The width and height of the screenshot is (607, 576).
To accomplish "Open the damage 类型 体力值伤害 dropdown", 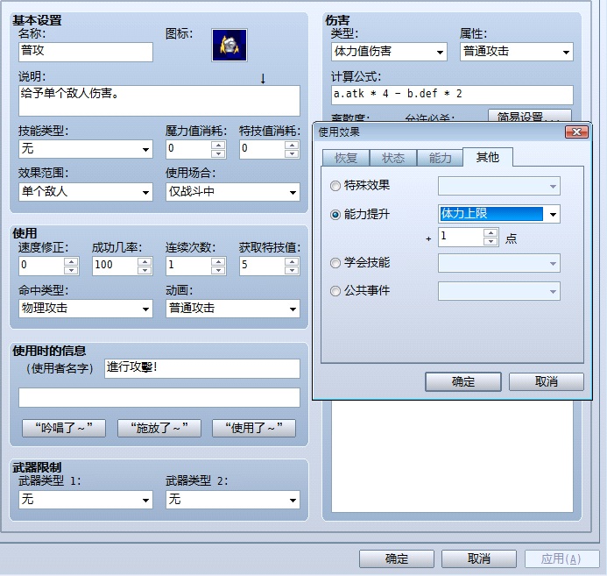I will (389, 52).
